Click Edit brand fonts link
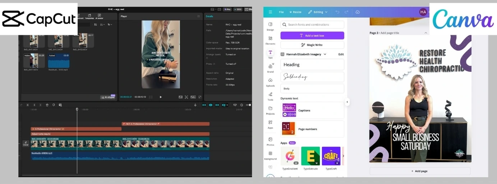497x184 pixels. (x=341, y=54)
